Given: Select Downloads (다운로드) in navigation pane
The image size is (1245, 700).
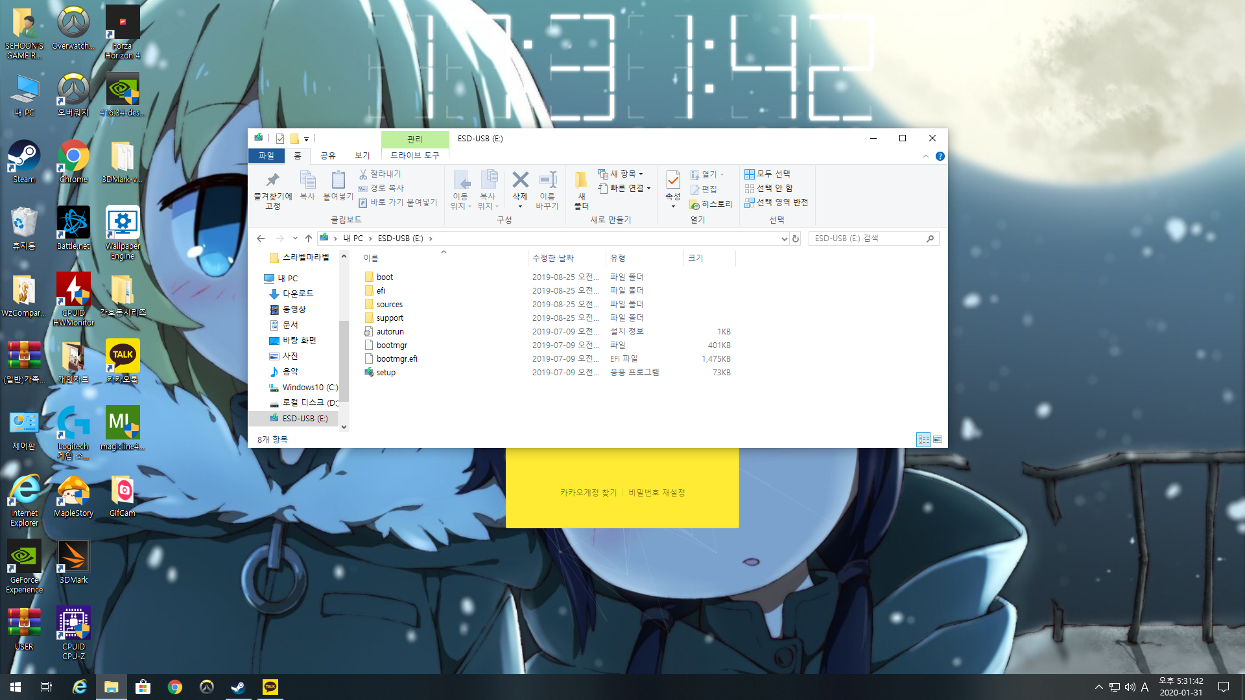Looking at the screenshot, I should 292,294.
